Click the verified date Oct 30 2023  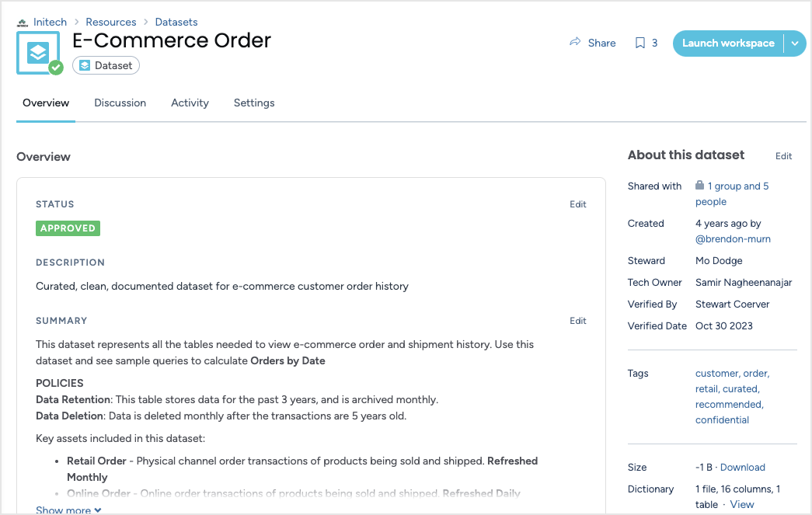pos(724,326)
